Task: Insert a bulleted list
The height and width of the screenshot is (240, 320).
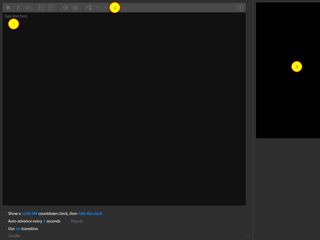Action: tap(42, 8)
